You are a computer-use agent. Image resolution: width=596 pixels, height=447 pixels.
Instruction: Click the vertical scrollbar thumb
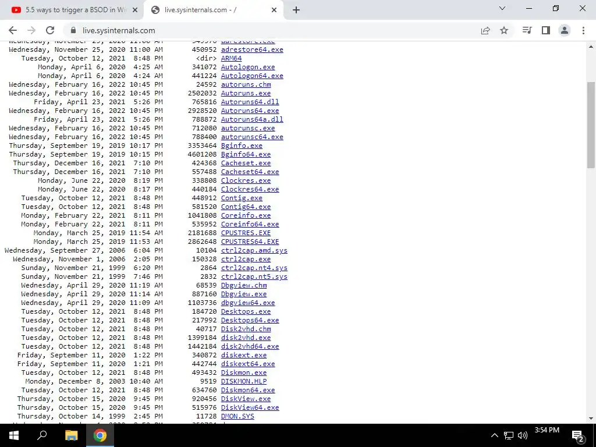[x=591, y=125]
